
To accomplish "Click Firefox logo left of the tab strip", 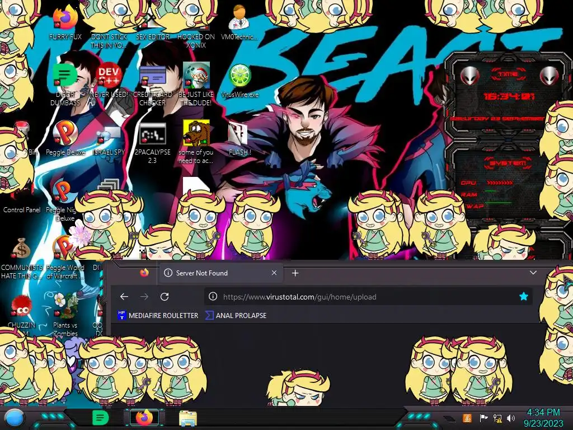I will (144, 273).
